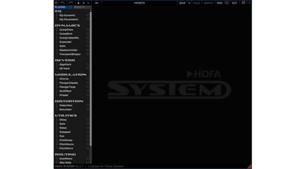Favorite IR-Verb with heart icon

point(87,68)
